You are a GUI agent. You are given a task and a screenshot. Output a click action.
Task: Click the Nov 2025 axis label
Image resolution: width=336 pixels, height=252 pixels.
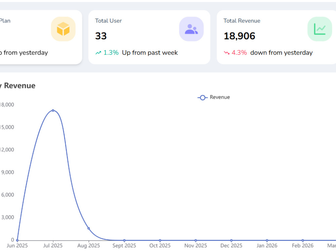pyautogui.click(x=196, y=246)
